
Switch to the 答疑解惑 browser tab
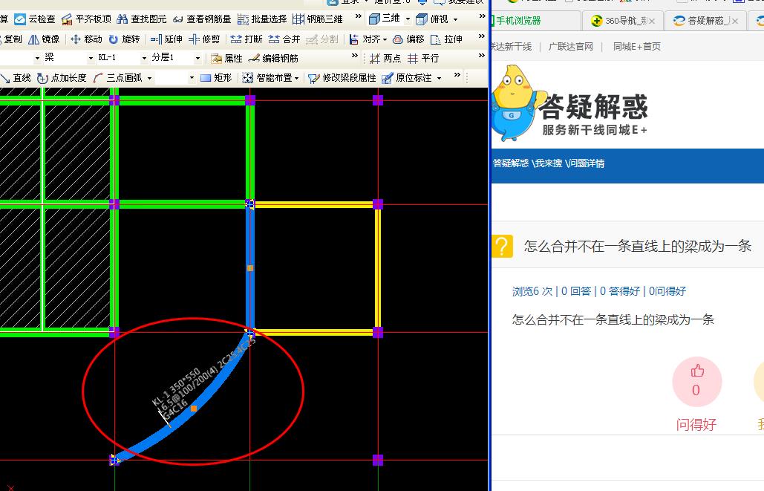coord(705,21)
